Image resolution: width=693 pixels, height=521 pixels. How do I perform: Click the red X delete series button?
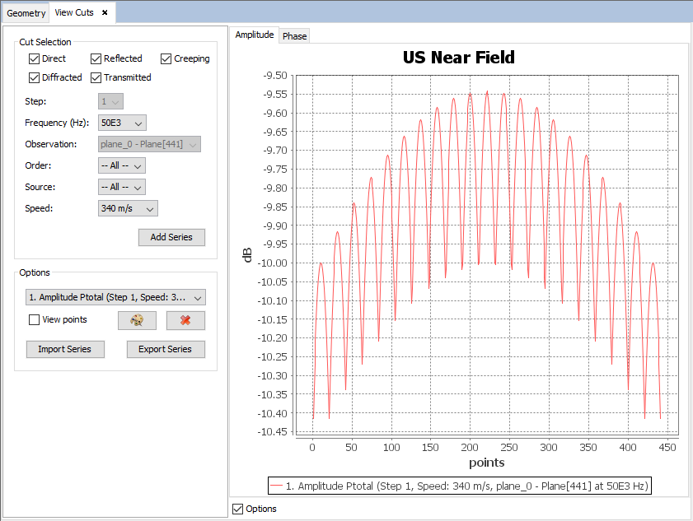[185, 320]
